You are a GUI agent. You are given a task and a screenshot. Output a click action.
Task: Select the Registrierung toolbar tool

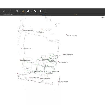point(10,12)
